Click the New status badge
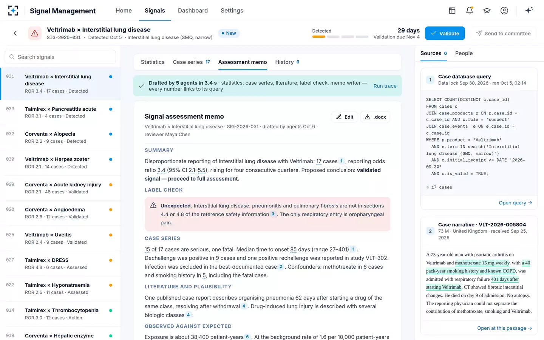This screenshot has height=340, width=544. (229, 33)
